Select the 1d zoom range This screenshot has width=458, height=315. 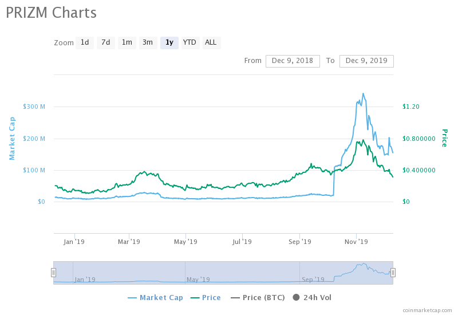(x=85, y=42)
